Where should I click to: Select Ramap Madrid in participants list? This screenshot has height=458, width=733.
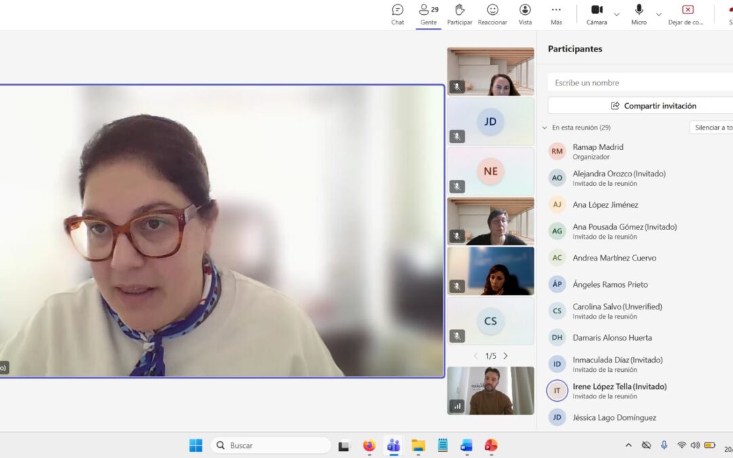(x=598, y=151)
